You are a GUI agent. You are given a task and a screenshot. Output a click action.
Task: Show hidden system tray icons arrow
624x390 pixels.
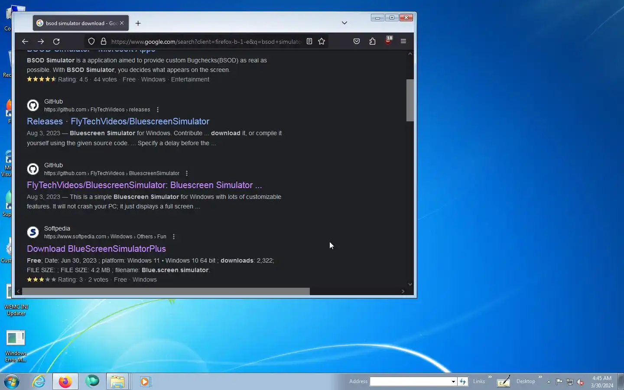[x=549, y=382]
